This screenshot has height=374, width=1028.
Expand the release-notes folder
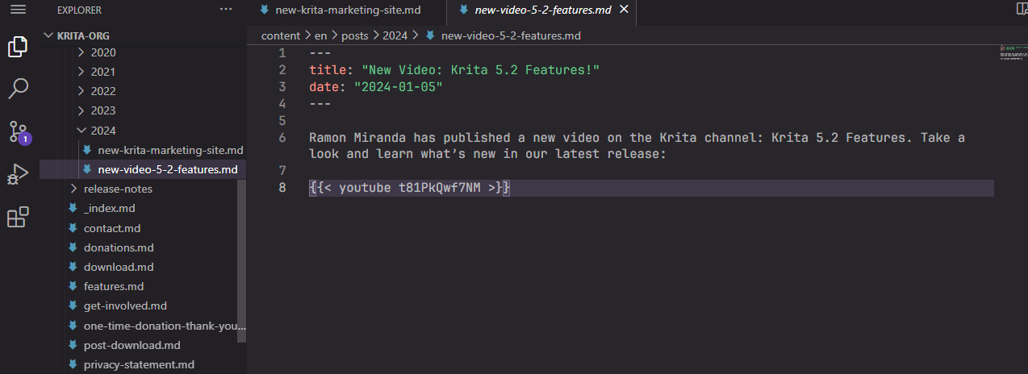(x=117, y=189)
